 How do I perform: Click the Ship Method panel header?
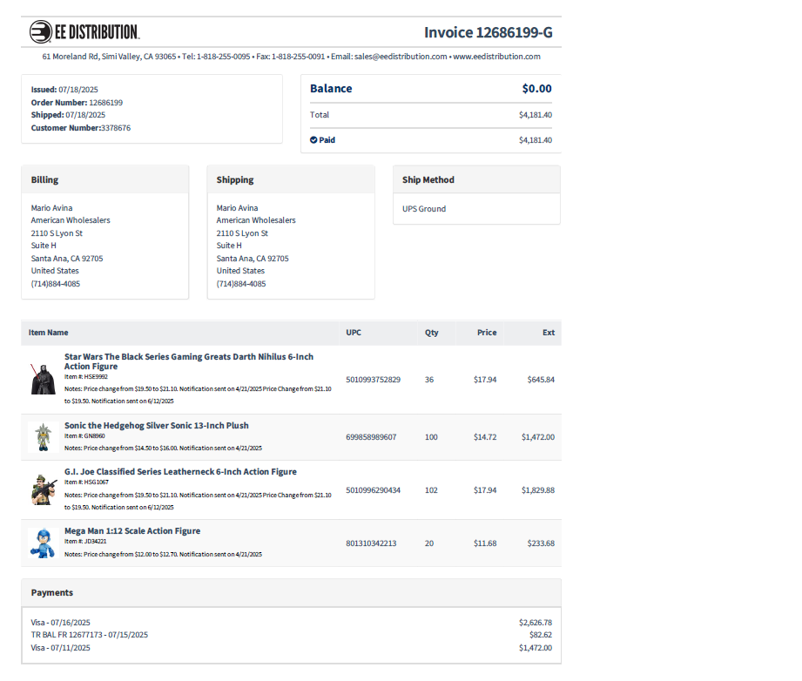point(428,180)
